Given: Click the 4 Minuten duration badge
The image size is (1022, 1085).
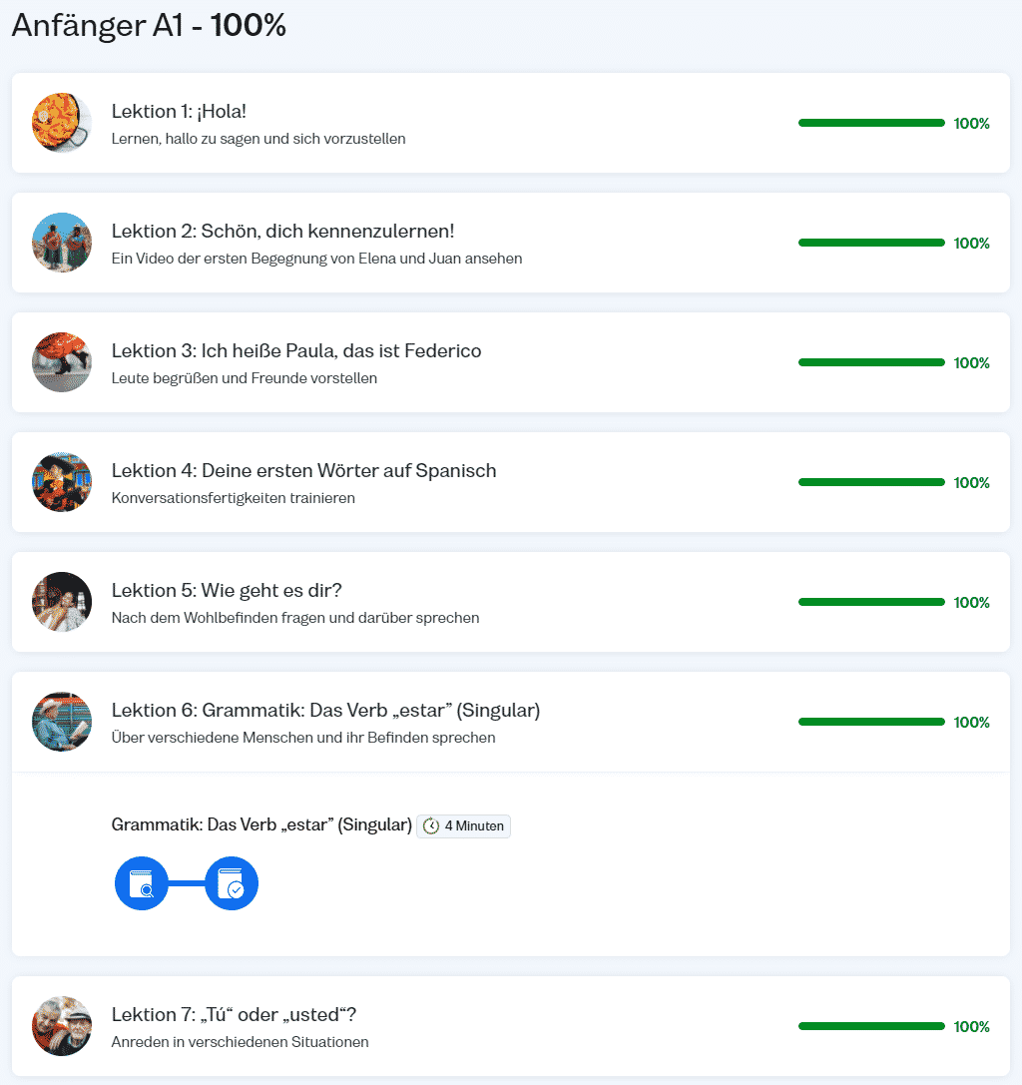Looking at the screenshot, I should pos(464,826).
